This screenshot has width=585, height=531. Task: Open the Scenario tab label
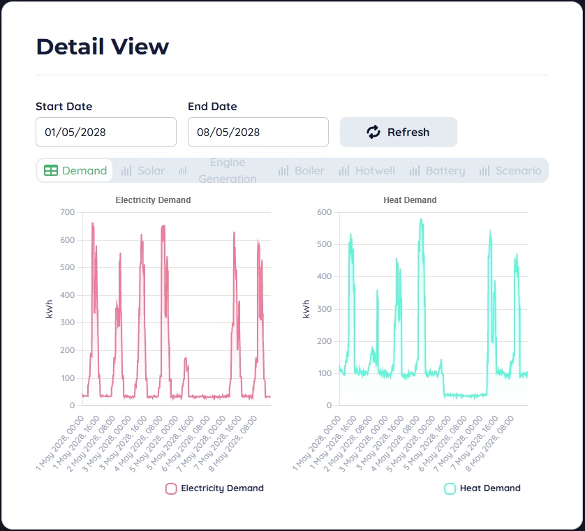tap(518, 170)
